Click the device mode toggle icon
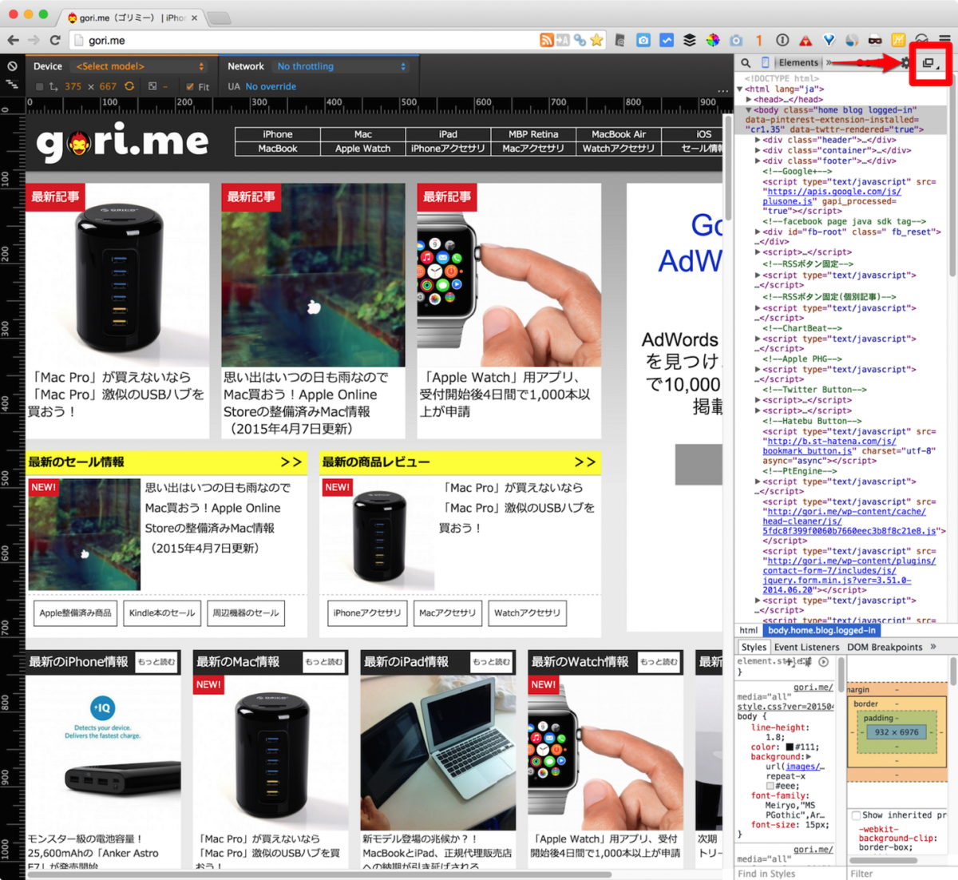 click(764, 62)
